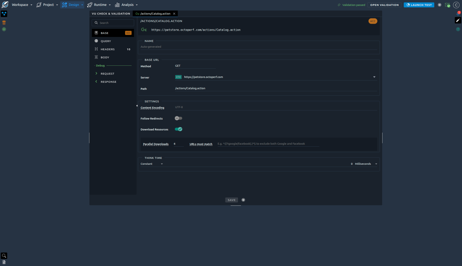Click the orange trash bin icon
This screenshot has height=266, width=462.
4,23
